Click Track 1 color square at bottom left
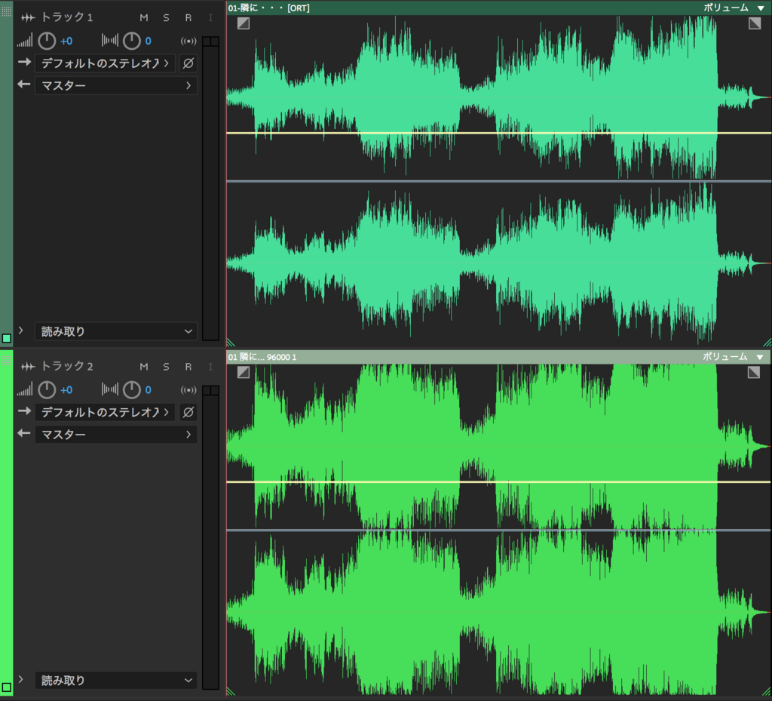 [x=6, y=338]
